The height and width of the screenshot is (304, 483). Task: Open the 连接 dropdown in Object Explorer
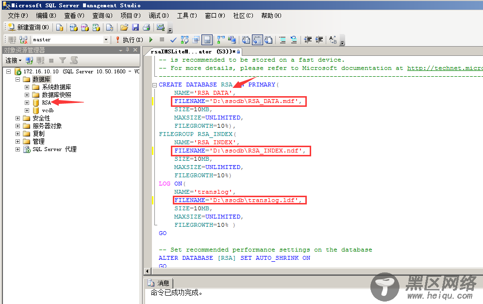click(x=13, y=60)
